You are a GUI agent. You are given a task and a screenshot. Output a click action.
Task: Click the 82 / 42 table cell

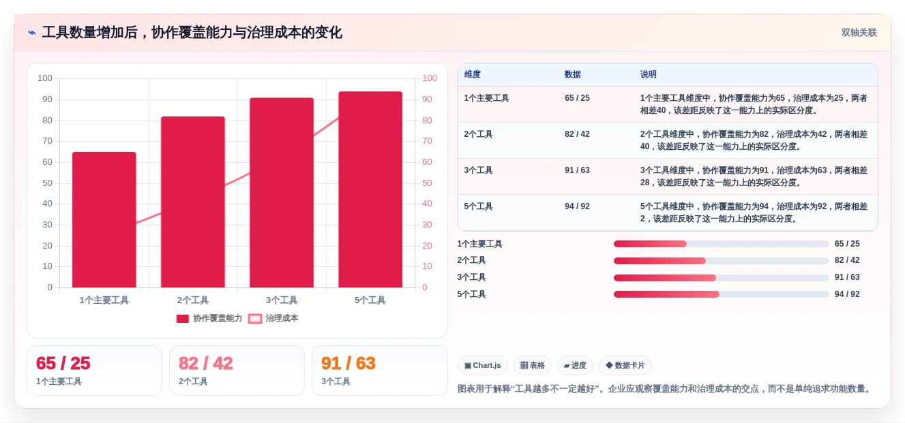[577, 134]
